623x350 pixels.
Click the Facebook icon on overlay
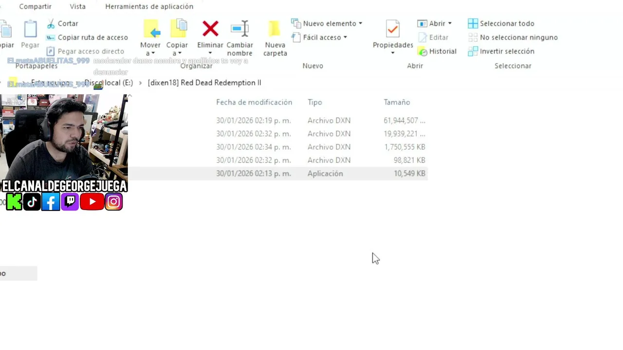coord(51,201)
